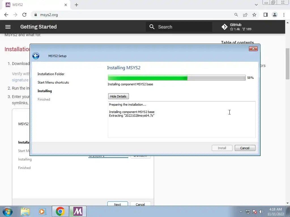Toggle Chrome side panel
Screen dimensions: 290x217
coord(266,15)
